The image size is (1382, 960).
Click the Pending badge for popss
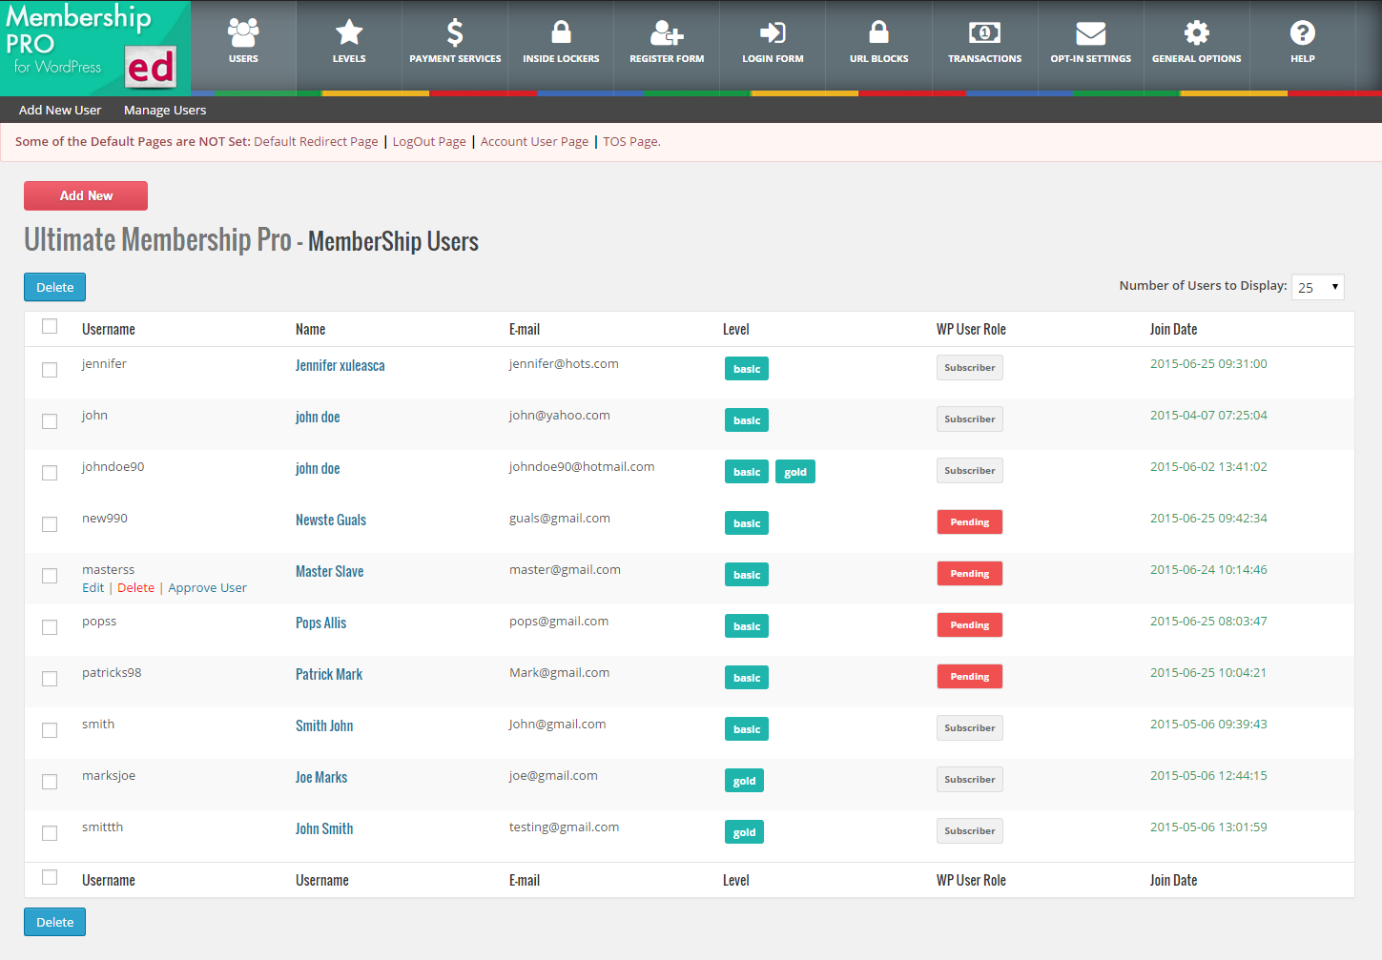click(x=969, y=625)
